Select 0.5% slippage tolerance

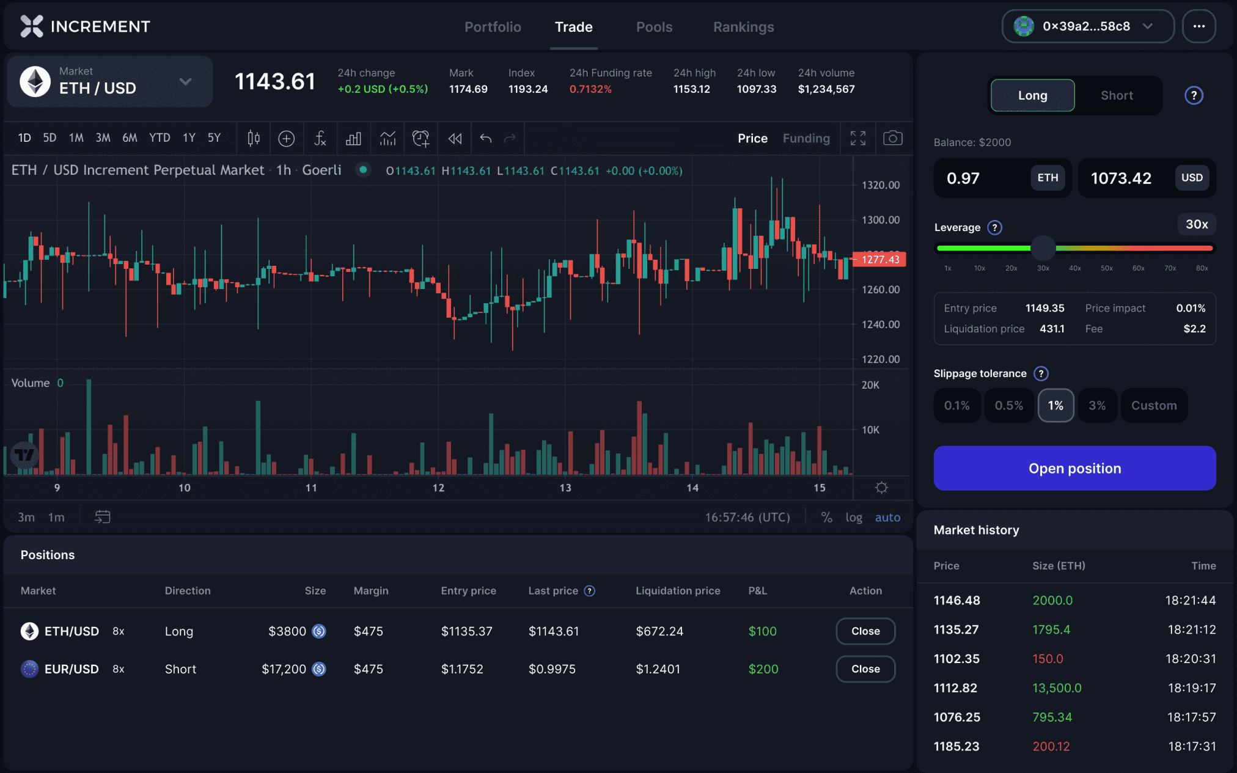pyautogui.click(x=1009, y=405)
